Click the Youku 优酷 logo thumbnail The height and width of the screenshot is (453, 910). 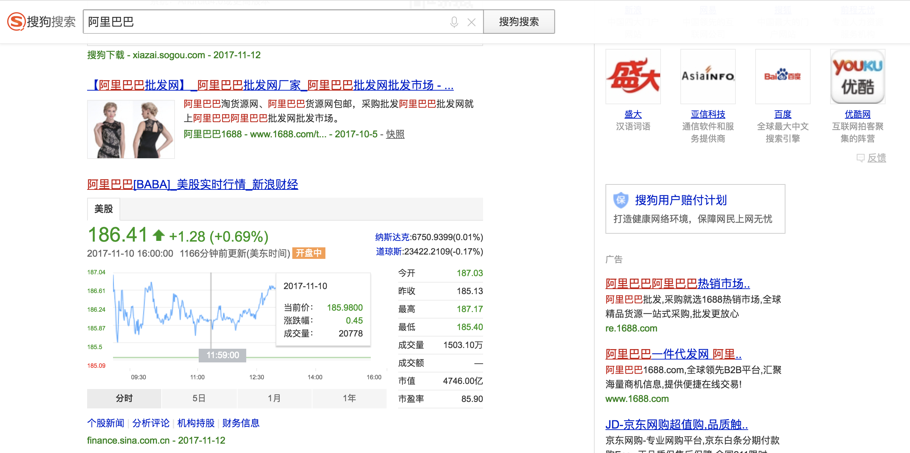coord(858,77)
